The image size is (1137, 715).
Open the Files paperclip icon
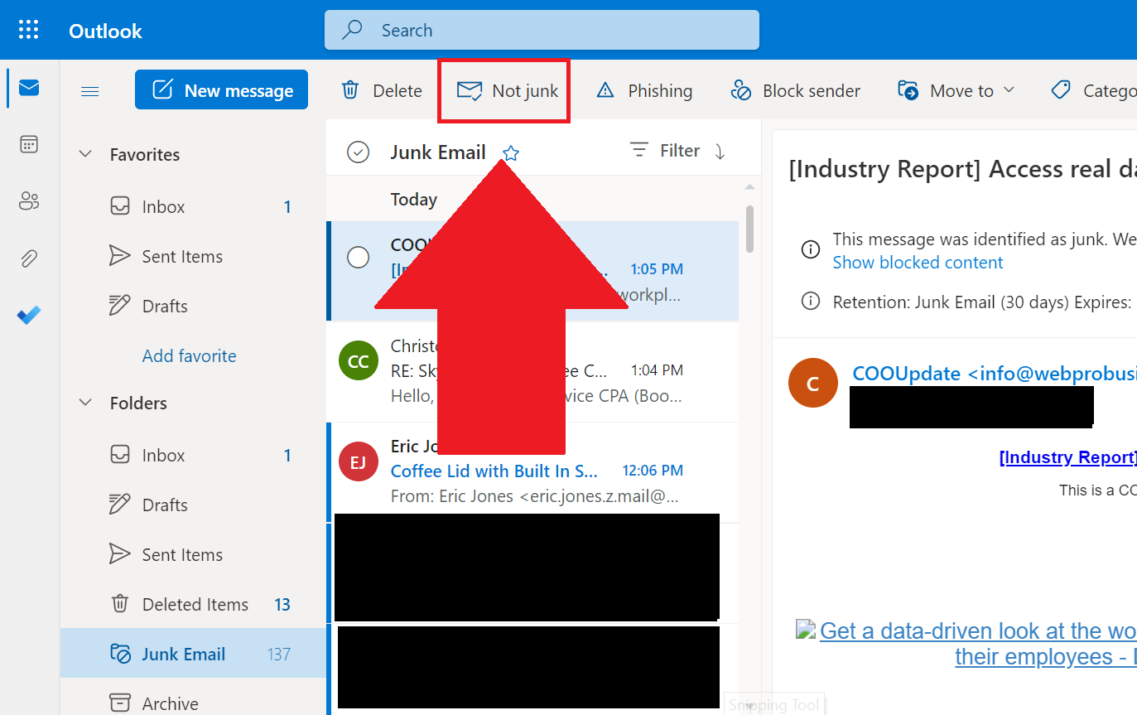coord(29,258)
